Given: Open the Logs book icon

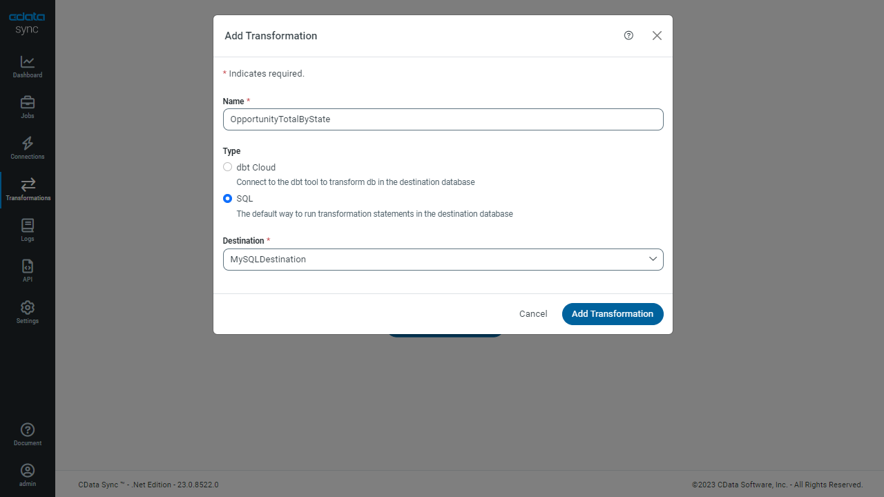Looking at the screenshot, I should pyautogui.click(x=28, y=226).
